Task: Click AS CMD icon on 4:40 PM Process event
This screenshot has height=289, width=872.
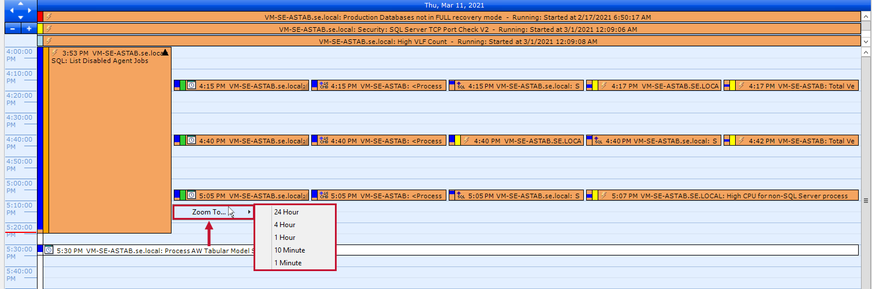Action: [x=323, y=140]
